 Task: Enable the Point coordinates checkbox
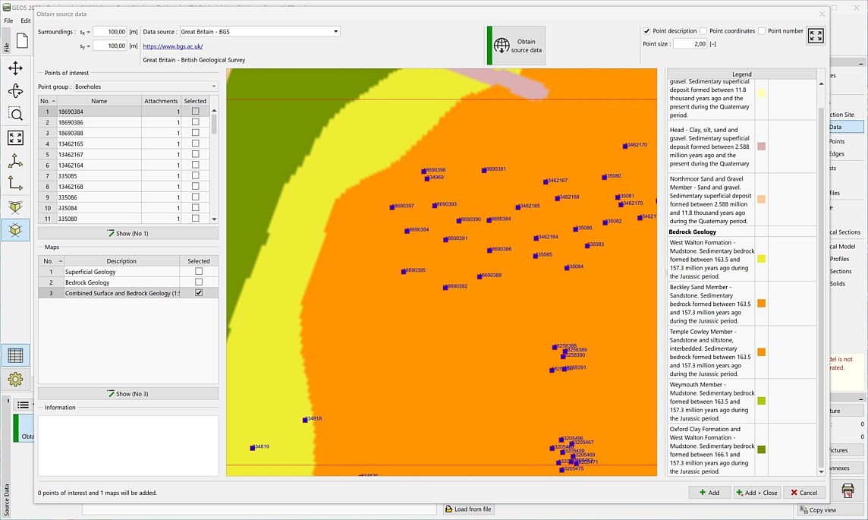pyautogui.click(x=703, y=31)
